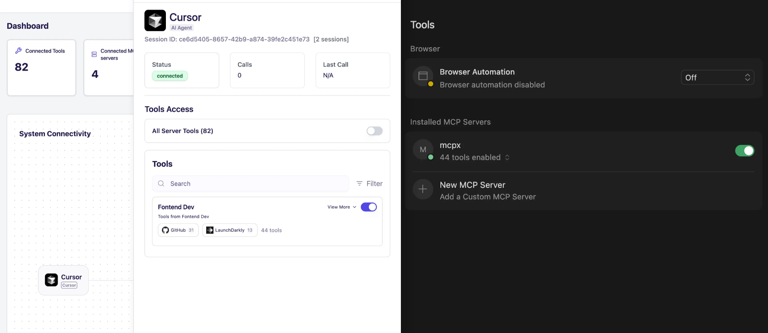Click the Cursor node icon in System Connectivity
768x333 pixels.
[51, 280]
